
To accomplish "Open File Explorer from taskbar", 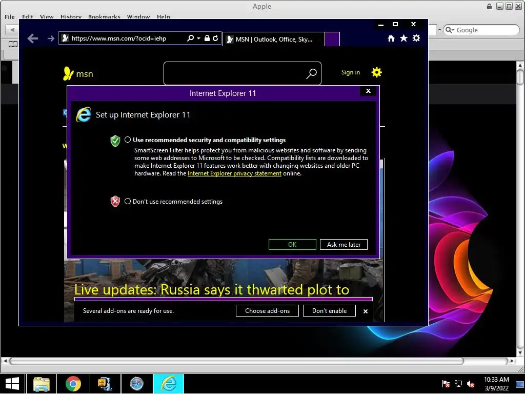I will 42,384.
